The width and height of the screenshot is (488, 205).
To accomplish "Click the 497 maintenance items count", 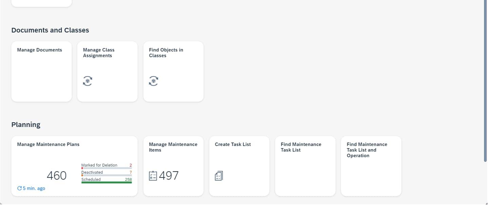I will 169,176.
